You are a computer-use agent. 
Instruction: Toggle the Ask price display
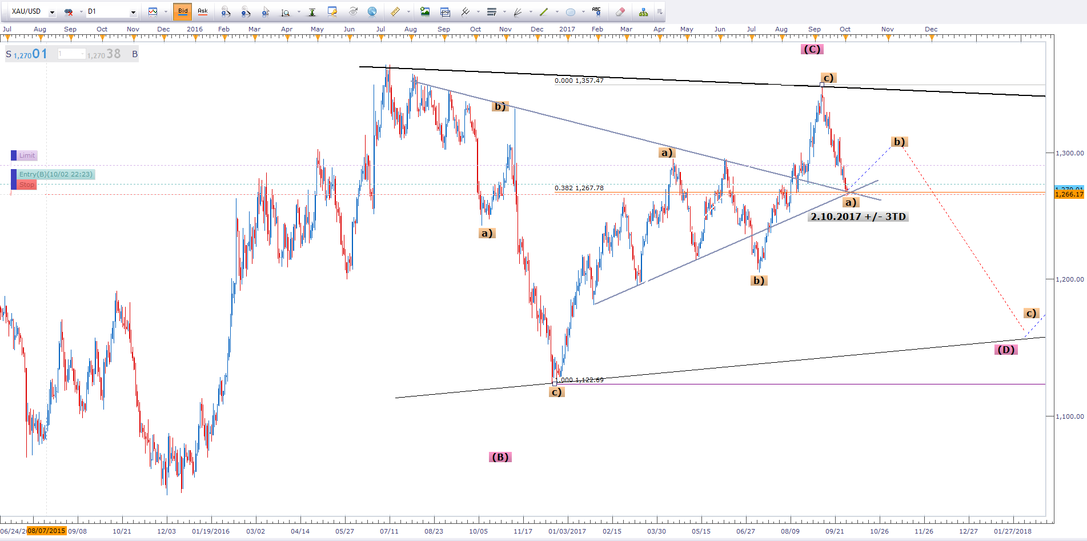(x=203, y=11)
